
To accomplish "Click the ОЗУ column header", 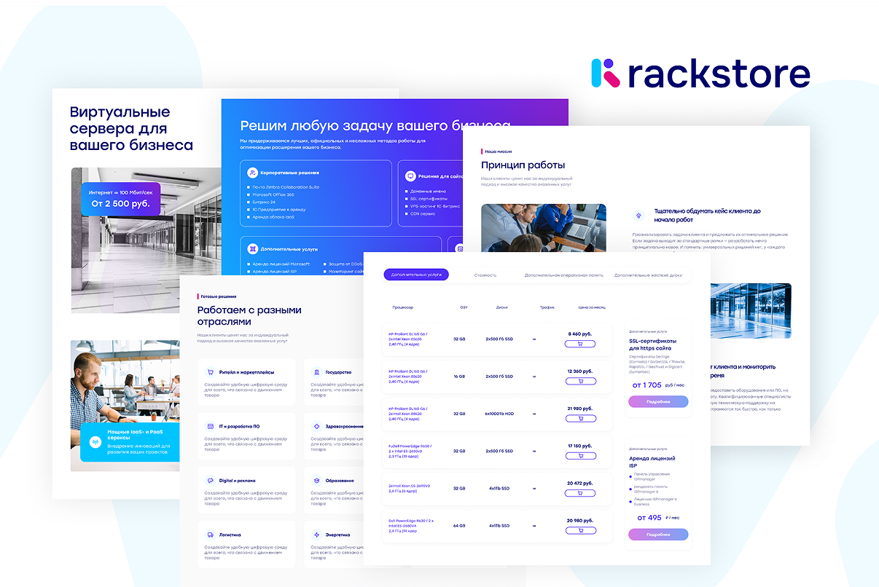I will (464, 307).
